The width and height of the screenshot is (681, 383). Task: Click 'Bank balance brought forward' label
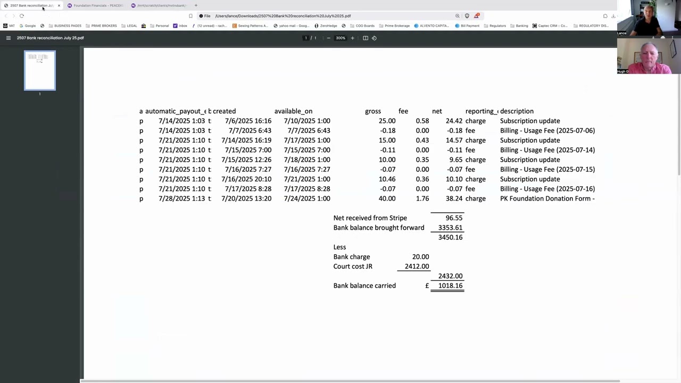coord(379,228)
